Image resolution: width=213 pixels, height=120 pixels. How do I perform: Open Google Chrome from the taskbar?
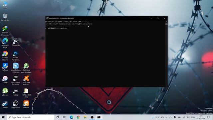coord(78,117)
